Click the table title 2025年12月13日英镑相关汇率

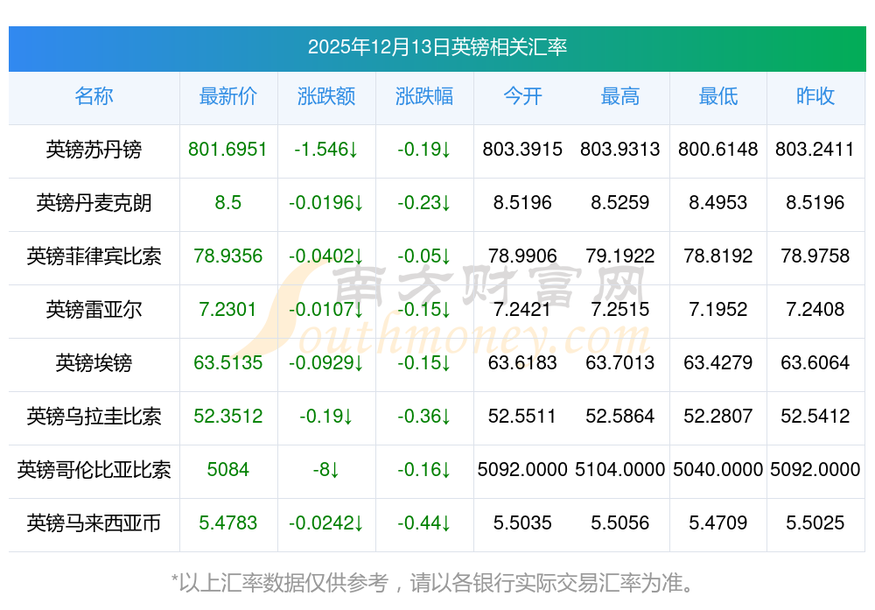437,47
